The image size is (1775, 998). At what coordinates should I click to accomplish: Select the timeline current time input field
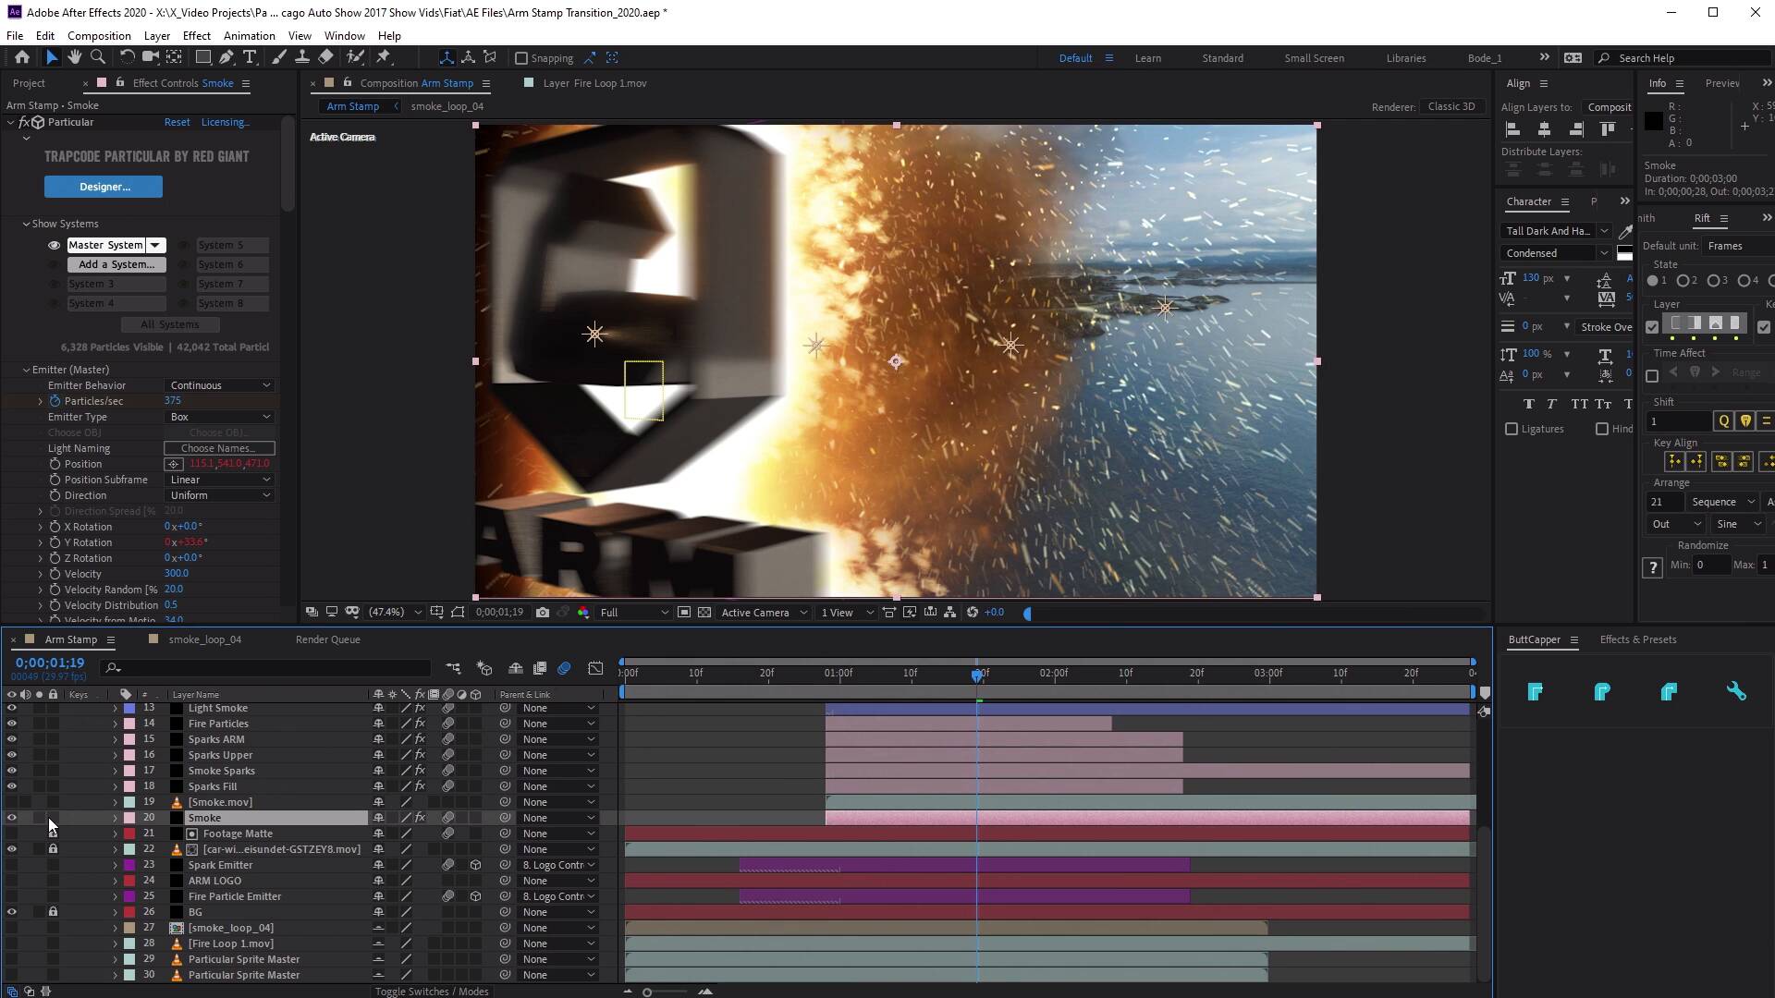(x=49, y=662)
